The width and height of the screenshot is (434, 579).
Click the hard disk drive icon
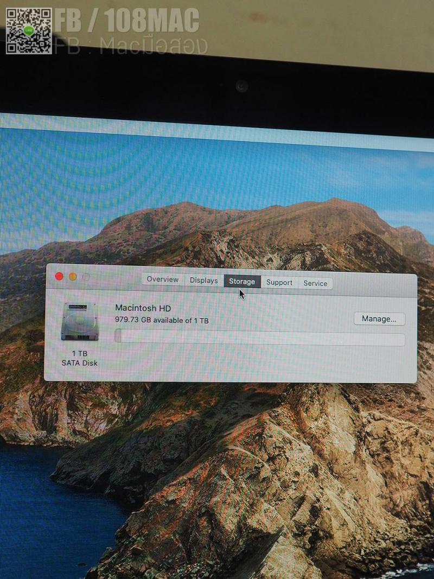click(x=80, y=322)
